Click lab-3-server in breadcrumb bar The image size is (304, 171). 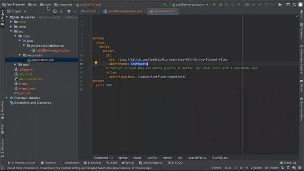pos(14,4)
